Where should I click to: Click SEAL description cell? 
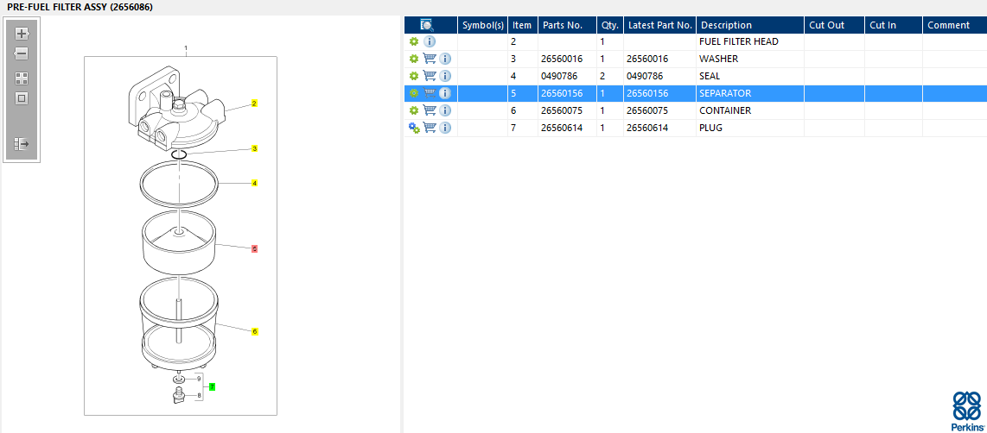click(750, 76)
